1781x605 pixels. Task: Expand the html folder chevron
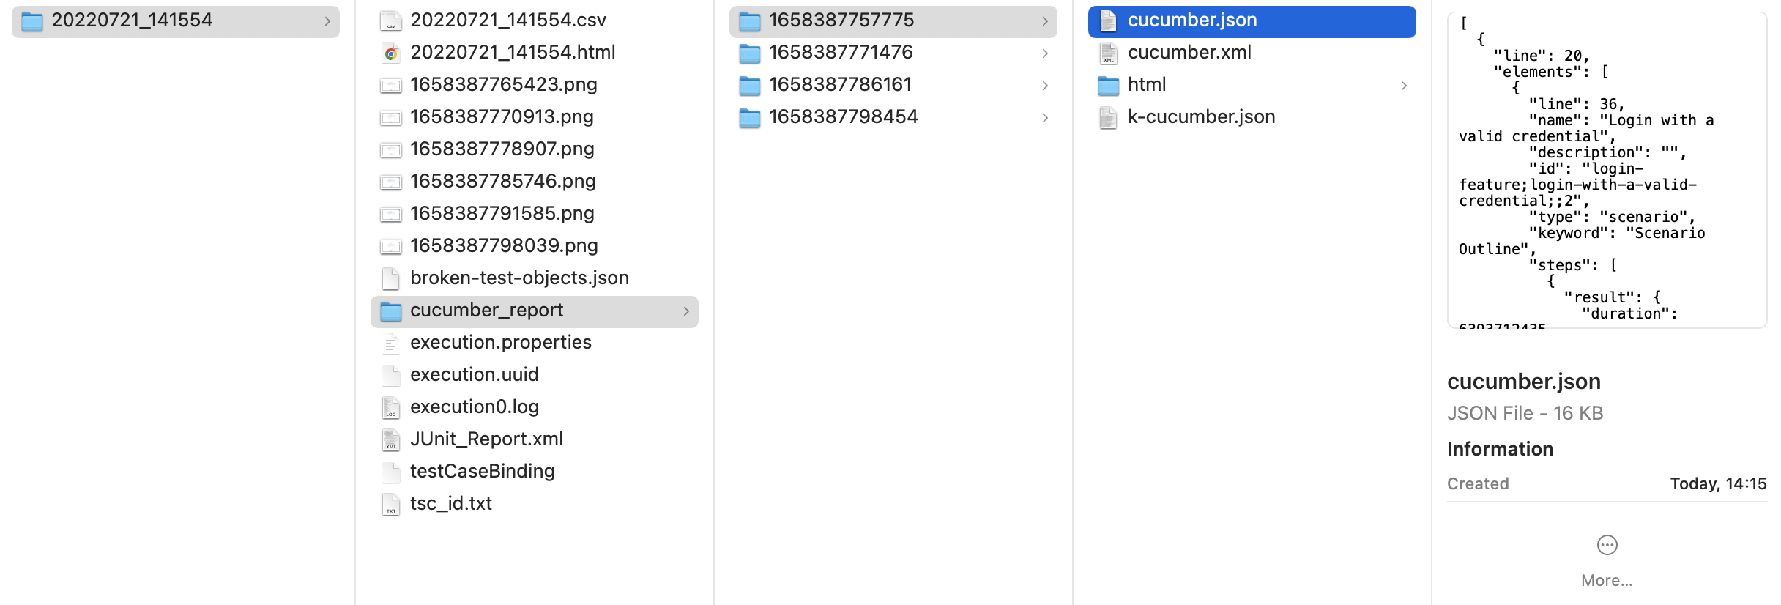pyautogui.click(x=1404, y=86)
